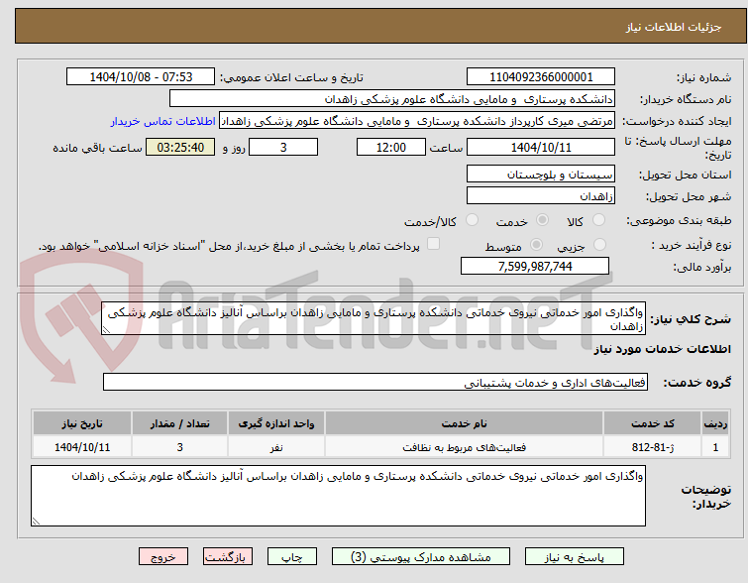Click the شهر محل تحویل field زاهدان
Image resolution: width=748 pixels, height=583 pixels.
[541, 195]
